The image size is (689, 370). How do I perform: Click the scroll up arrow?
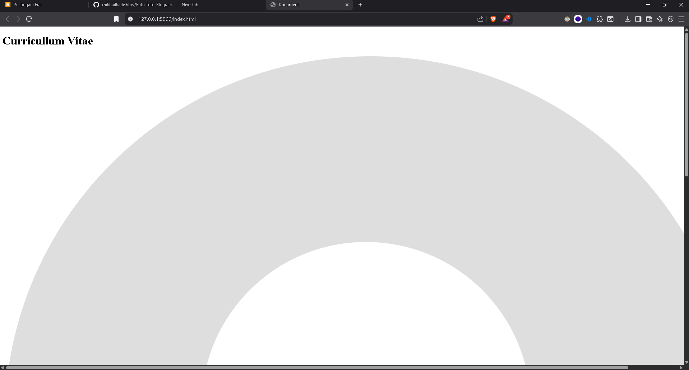point(686,29)
